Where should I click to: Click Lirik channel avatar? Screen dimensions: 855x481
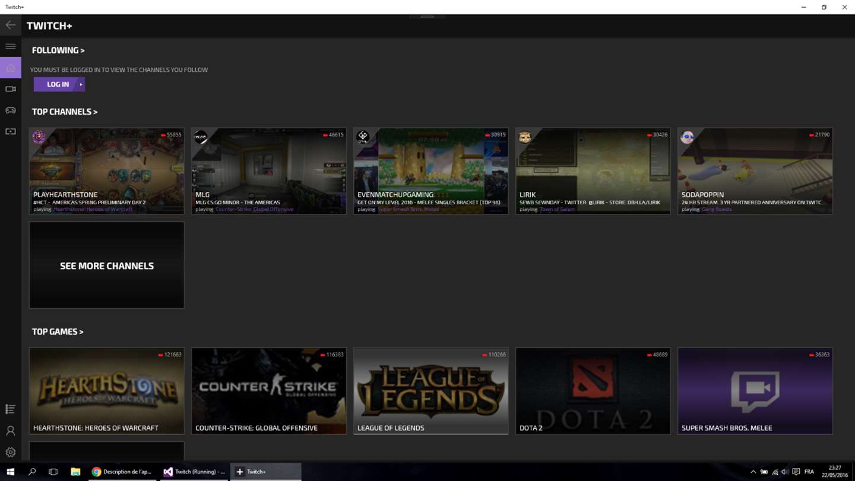tap(525, 137)
